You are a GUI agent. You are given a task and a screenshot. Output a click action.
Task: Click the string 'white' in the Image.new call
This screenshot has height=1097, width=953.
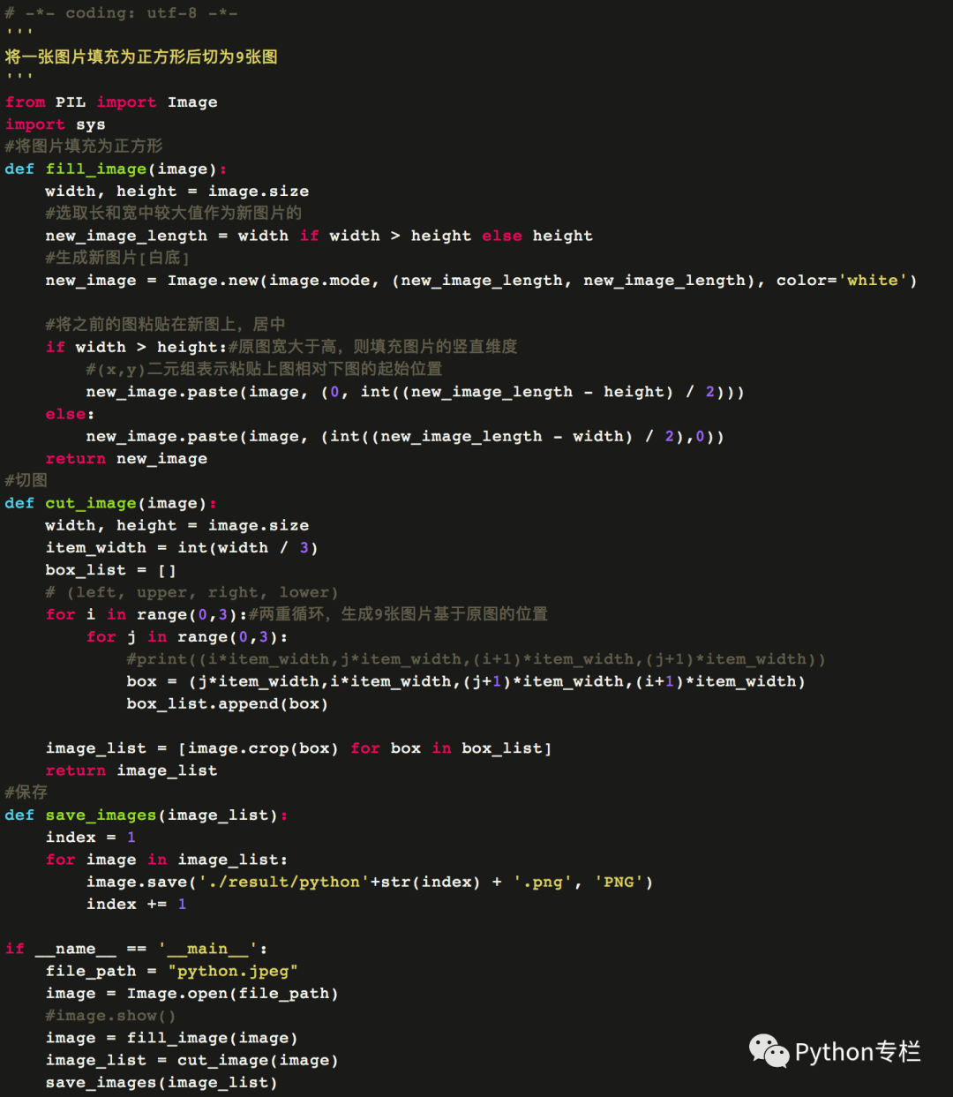tap(873, 281)
